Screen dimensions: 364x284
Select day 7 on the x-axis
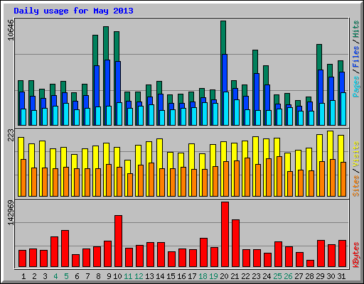pos(87,276)
